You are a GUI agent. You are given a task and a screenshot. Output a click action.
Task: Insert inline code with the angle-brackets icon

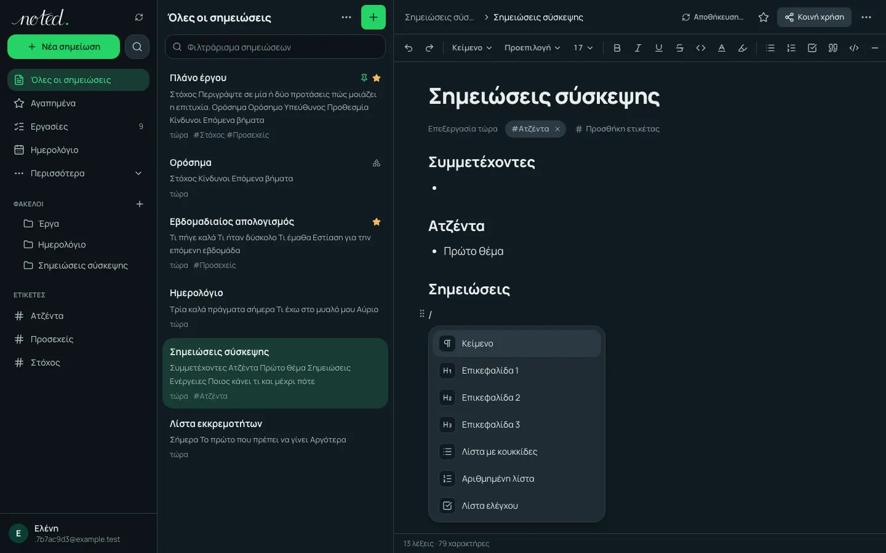[701, 48]
